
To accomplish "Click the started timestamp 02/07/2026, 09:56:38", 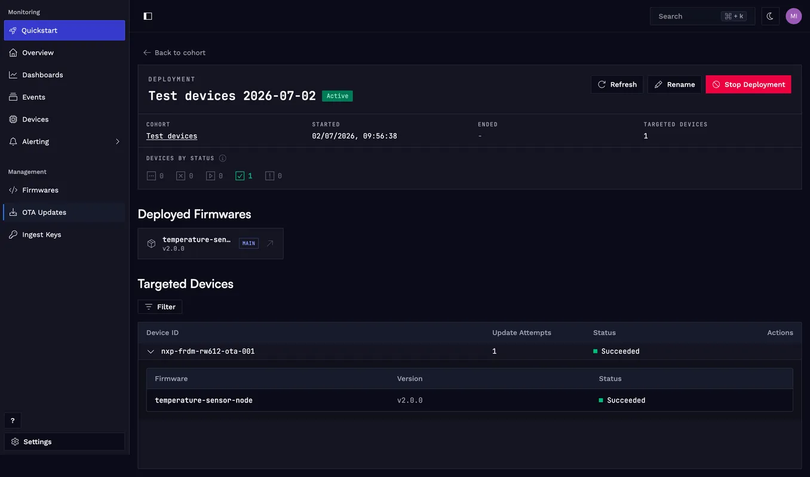I will coord(354,136).
